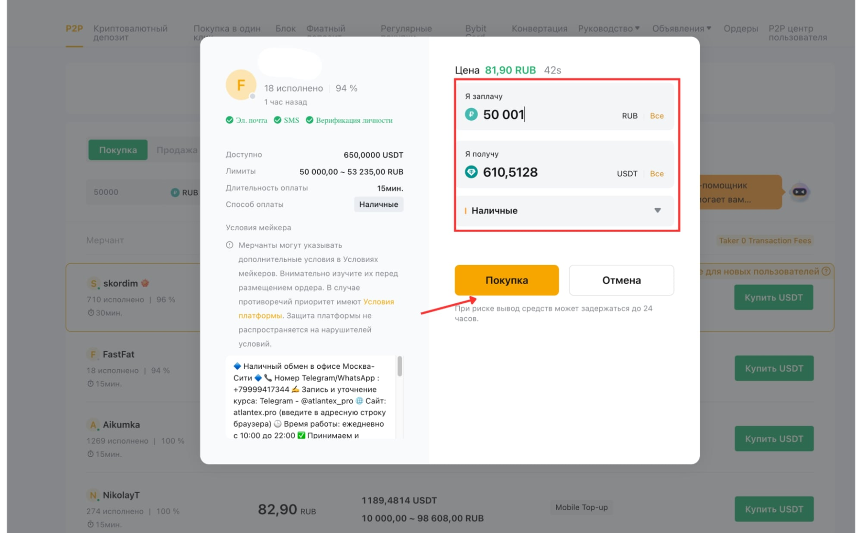Go to the Конвертация tab
Viewport: 862px width, 533px height.
coord(539,29)
